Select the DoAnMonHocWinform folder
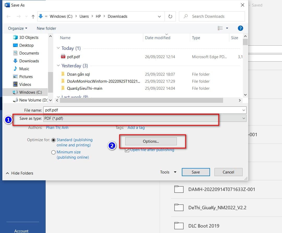This screenshot has width=282, height=233. click(103, 81)
